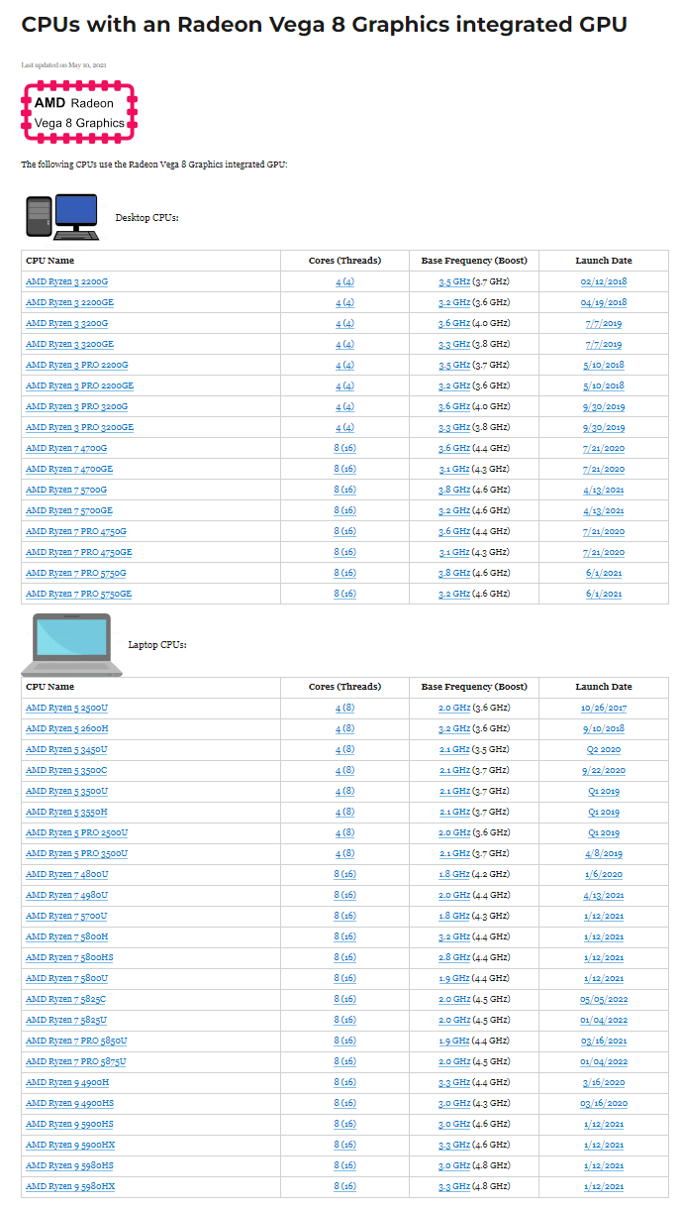Open the AMD Ryzen 9 5900HX link
Image resolution: width=681 pixels, height=1208 pixels.
click(x=70, y=1146)
